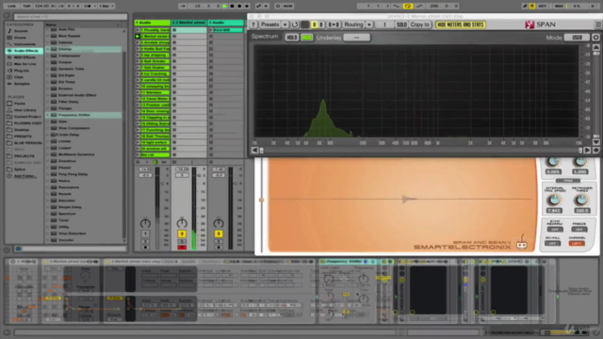Select MIDI Effects category
The height and width of the screenshot is (339, 603).
[24, 57]
